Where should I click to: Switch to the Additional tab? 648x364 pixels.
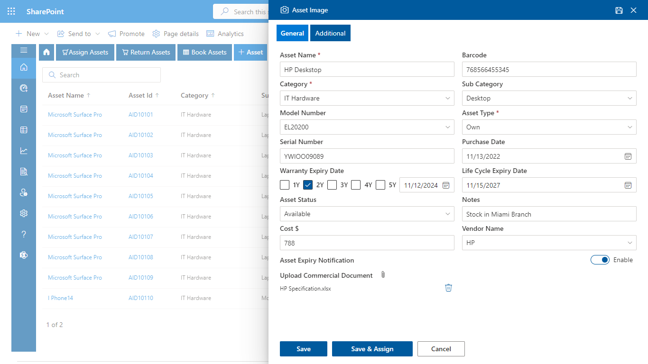pyautogui.click(x=330, y=33)
